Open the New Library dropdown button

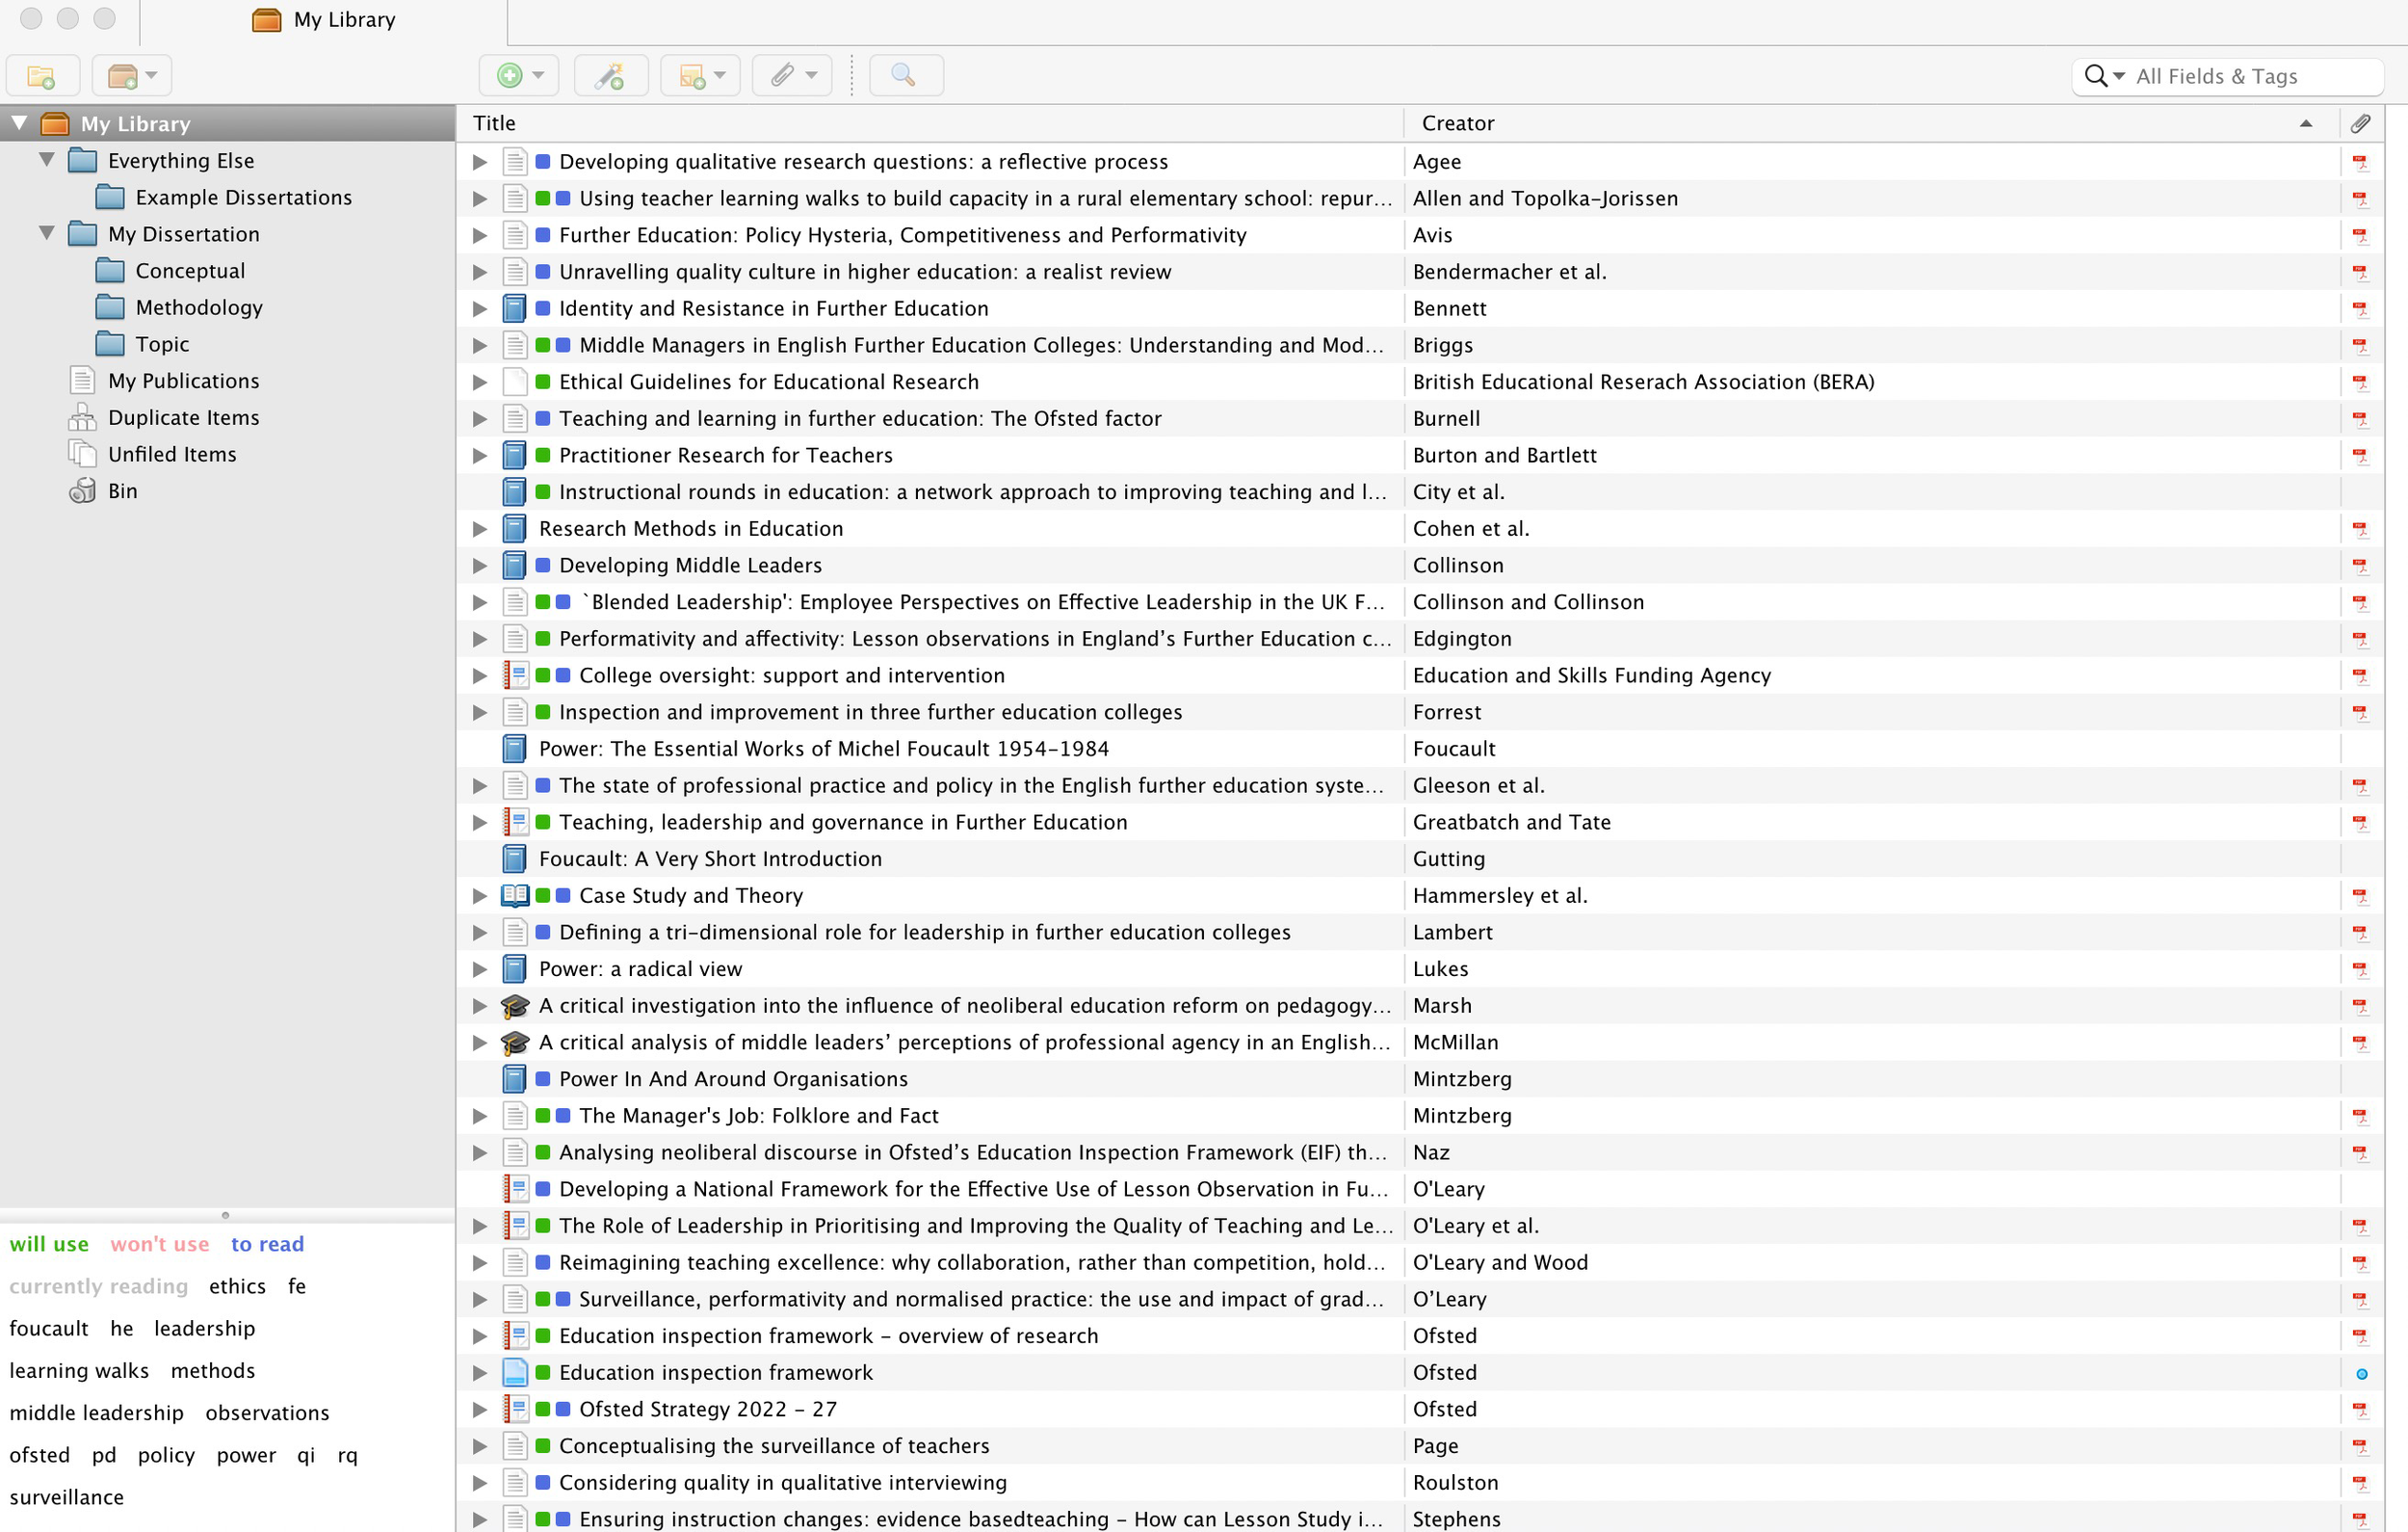coord(132,76)
